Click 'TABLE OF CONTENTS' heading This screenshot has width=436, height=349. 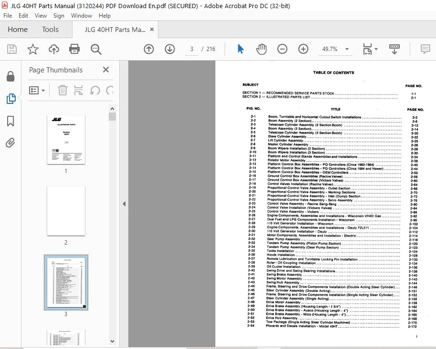pos(333,72)
